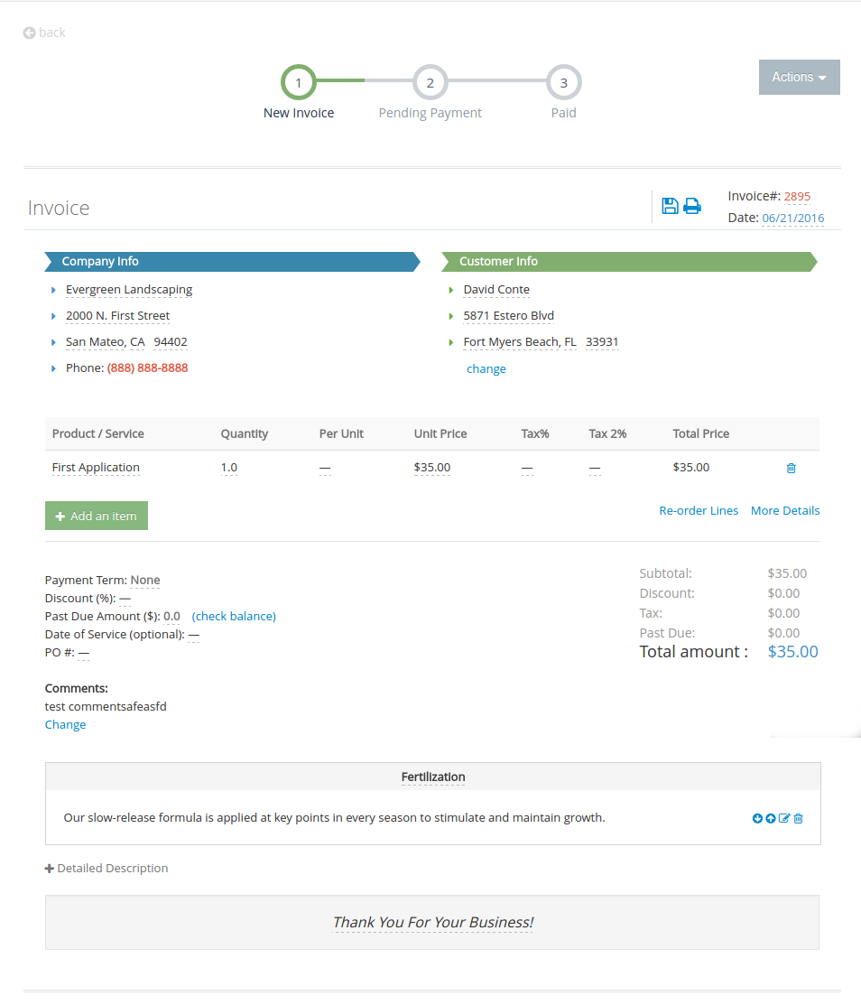
Task: Open the Payment Term None selector
Action: point(145,581)
